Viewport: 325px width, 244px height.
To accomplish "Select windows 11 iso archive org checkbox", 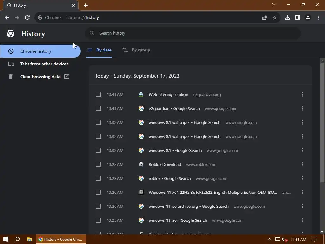I will click(98, 206).
